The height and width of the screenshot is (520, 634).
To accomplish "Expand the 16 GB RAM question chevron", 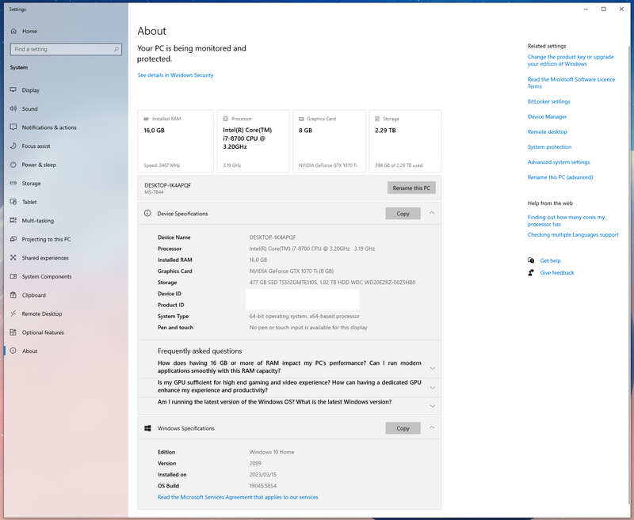I will 433,368.
